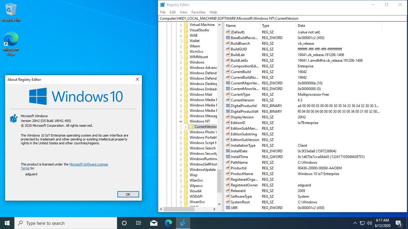Click the Name column header

coord(242,26)
